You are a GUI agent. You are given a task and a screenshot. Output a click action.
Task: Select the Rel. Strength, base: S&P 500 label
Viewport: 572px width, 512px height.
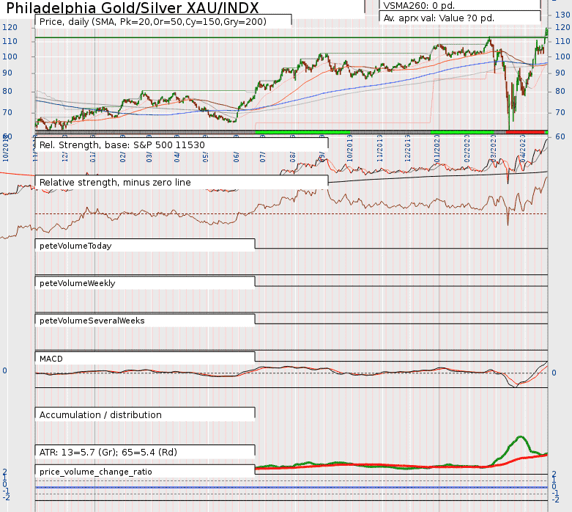(x=122, y=145)
